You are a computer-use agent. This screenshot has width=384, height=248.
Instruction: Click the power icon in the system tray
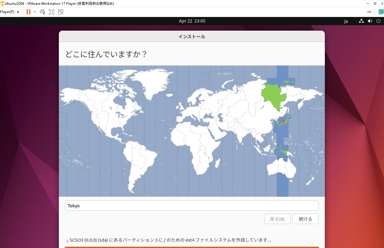378,21
